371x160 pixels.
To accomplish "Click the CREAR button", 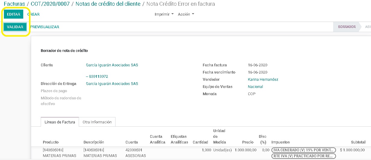I will [33, 14].
